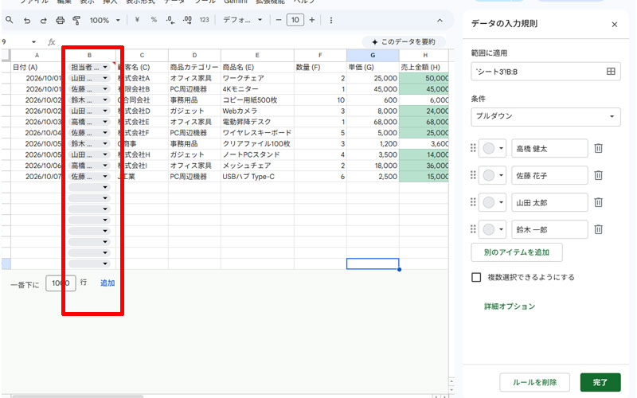Click the range input 'シート3'!B:B

point(545,72)
